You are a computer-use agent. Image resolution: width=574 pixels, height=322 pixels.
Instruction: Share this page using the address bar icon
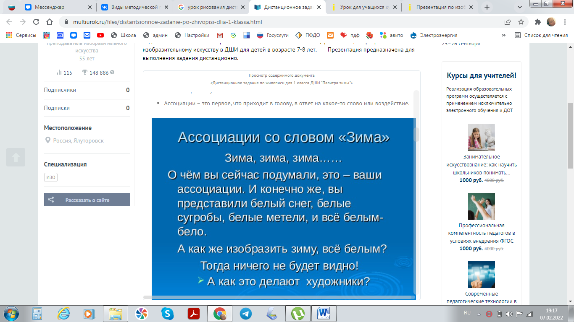pos(508,22)
